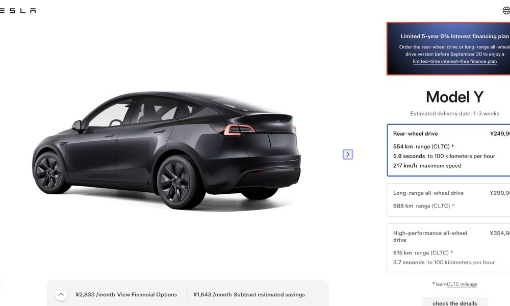Show next car image with arrow
510x306 pixels.
pyautogui.click(x=348, y=154)
